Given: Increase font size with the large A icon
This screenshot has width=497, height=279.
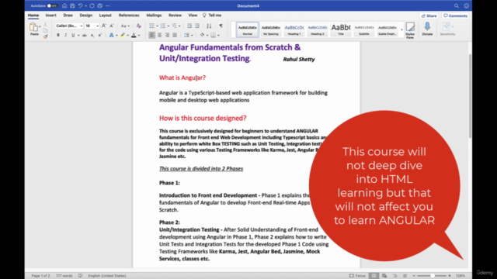Looking at the screenshot, I should pyautogui.click(x=103, y=26).
